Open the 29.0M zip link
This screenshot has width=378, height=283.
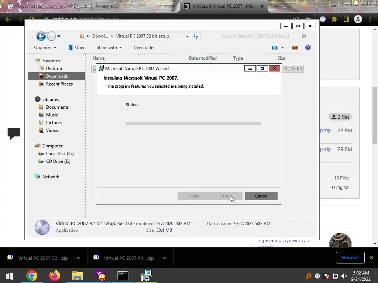point(325,149)
